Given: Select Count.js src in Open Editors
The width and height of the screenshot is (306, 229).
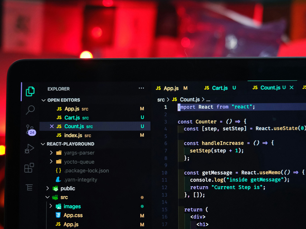Looking at the screenshot, I should 95,126.
